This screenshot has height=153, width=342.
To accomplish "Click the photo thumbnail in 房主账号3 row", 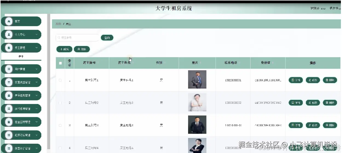I will 197,125.
